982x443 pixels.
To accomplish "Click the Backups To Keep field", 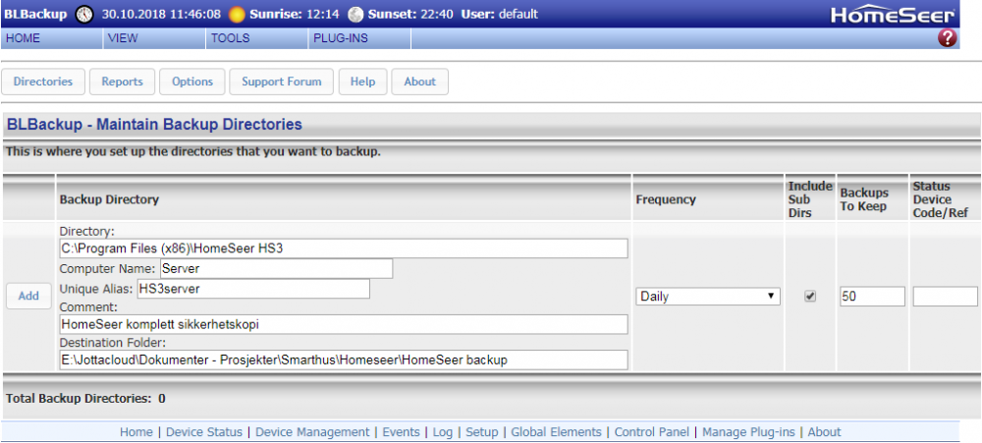I will click(871, 297).
